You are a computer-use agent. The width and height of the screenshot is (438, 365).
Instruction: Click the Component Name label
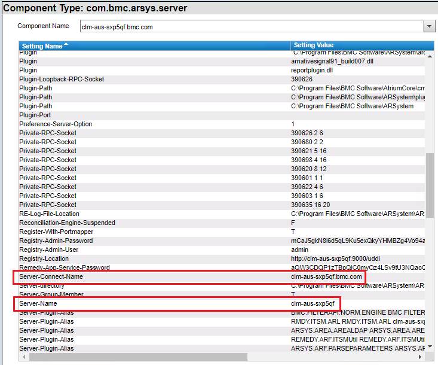click(x=43, y=26)
